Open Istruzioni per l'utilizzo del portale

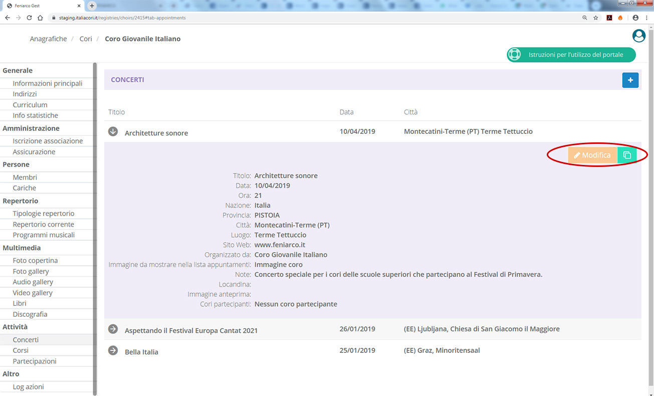[571, 55]
